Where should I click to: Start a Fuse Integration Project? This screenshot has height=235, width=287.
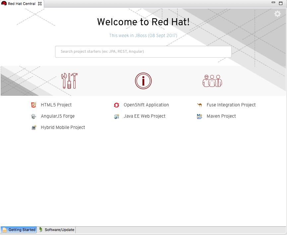[x=231, y=105]
